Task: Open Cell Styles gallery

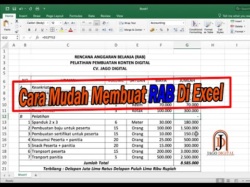Action: pyautogui.click(x=220, y=27)
